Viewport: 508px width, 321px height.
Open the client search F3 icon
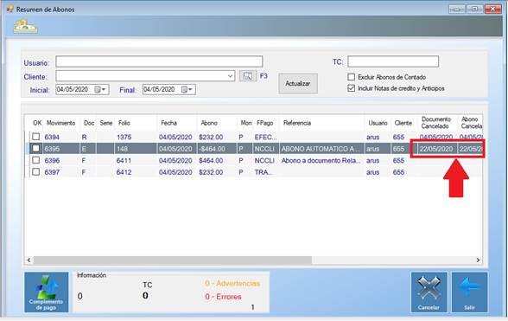point(248,76)
